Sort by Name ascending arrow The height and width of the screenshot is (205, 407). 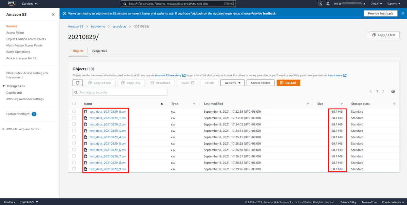click(x=162, y=104)
